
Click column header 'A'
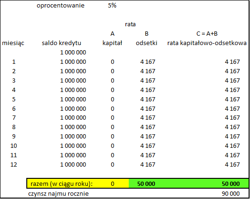click(x=112, y=34)
